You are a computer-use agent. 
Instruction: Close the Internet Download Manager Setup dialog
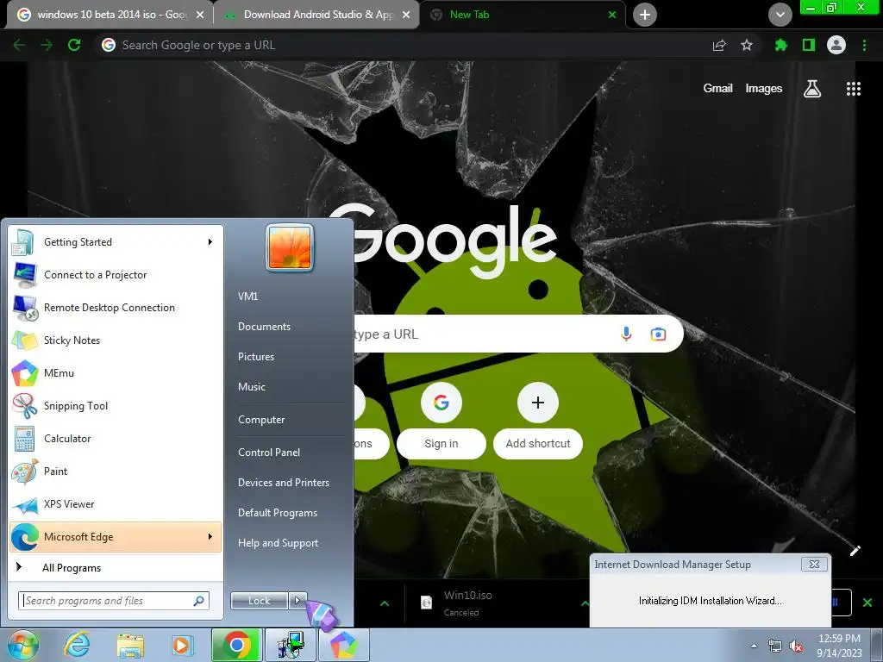tap(814, 564)
